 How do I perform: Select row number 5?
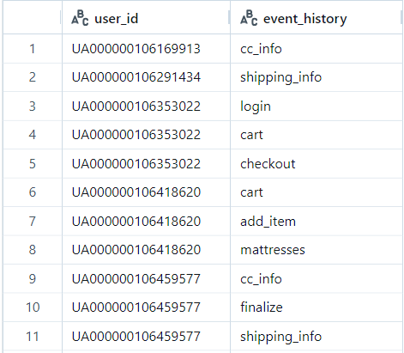pos(33,164)
